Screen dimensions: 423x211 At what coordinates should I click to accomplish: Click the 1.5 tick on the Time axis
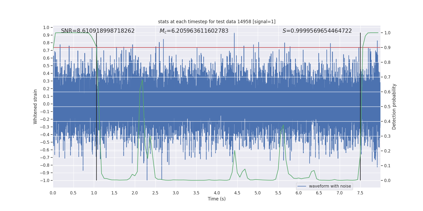point(114,193)
